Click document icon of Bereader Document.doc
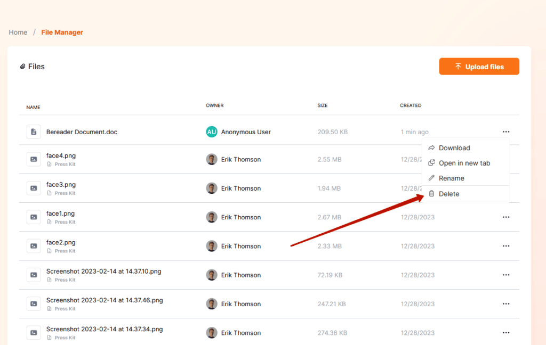546x345 pixels. 34,132
